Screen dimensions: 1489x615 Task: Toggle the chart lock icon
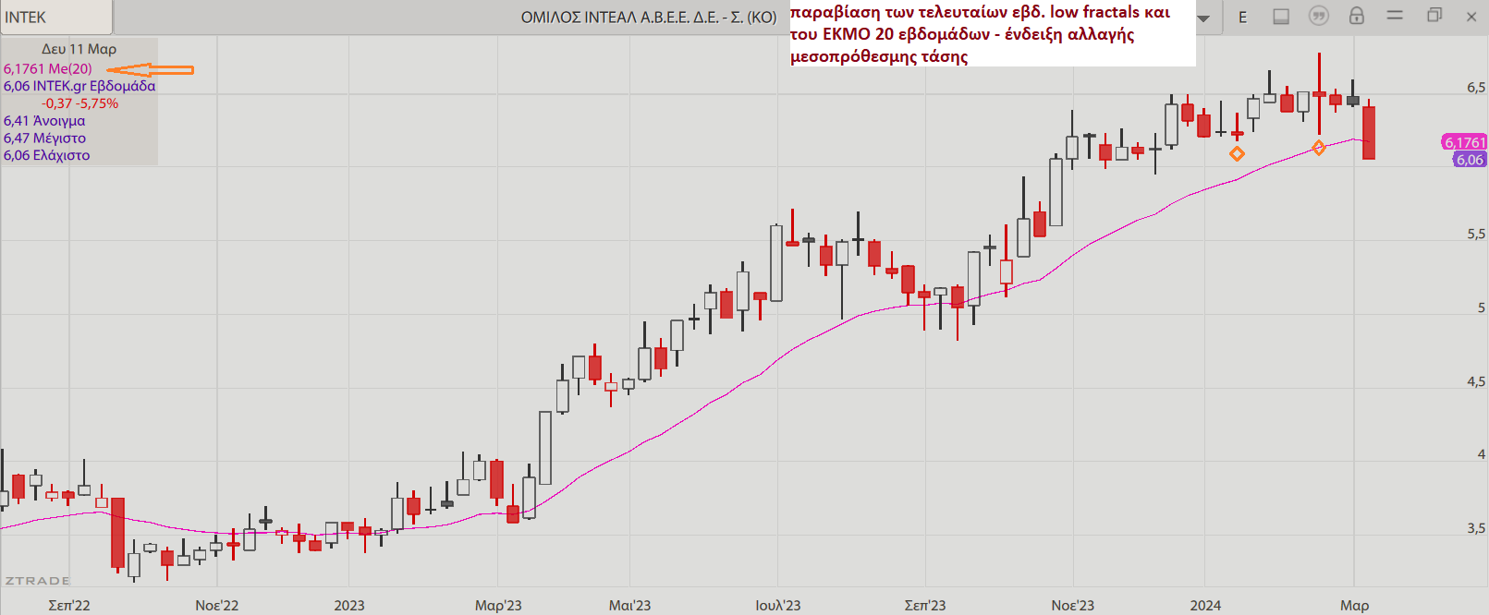click(1357, 16)
